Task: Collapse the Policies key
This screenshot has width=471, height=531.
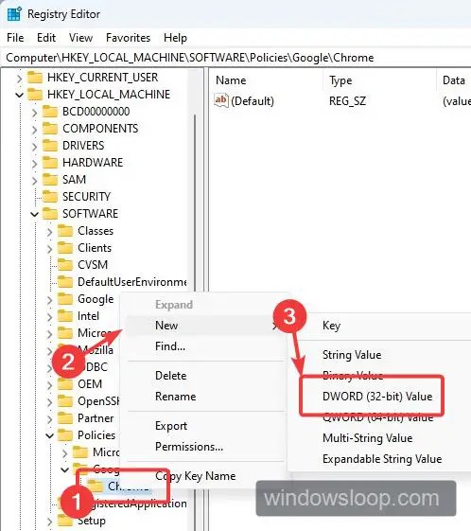Action: pyautogui.click(x=50, y=435)
